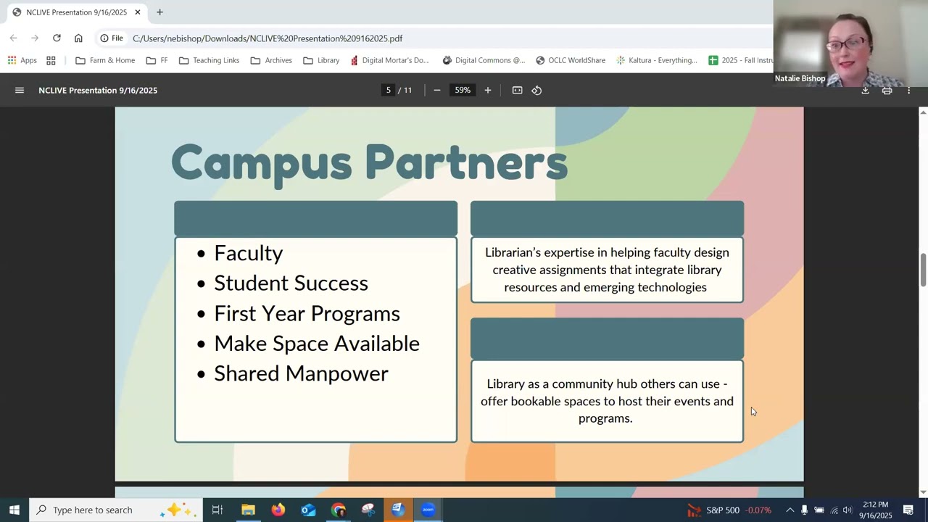Launch Firefox from the taskbar
This screenshot has height=522, width=928.
tap(278, 510)
